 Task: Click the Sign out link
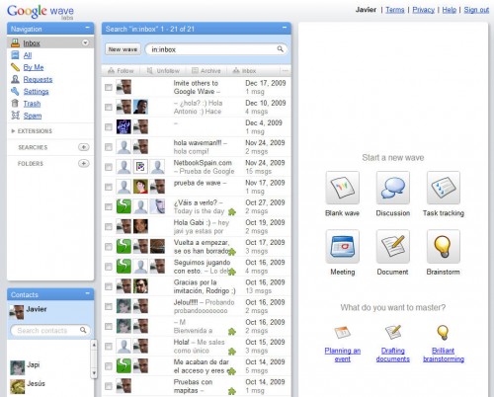pyautogui.click(x=476, y=10)
